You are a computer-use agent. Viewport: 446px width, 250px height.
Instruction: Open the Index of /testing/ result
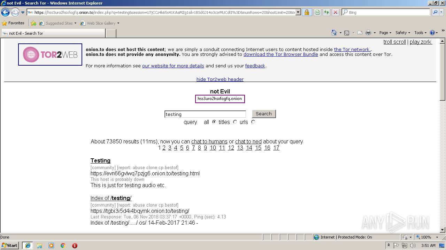coord(111,198)
